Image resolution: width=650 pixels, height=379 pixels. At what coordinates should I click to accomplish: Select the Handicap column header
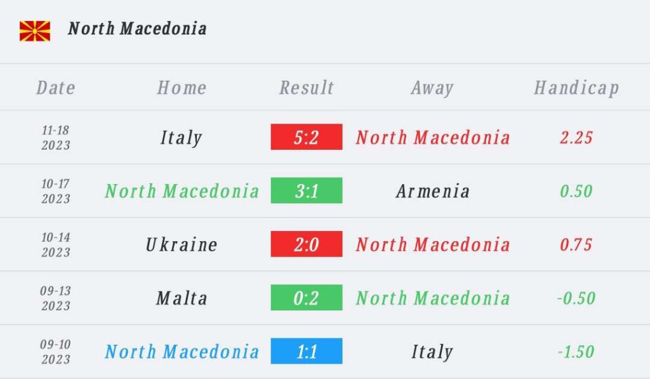pos(576,88)
